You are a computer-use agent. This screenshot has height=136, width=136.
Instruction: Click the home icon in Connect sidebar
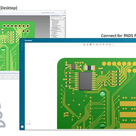click(22, 44)
